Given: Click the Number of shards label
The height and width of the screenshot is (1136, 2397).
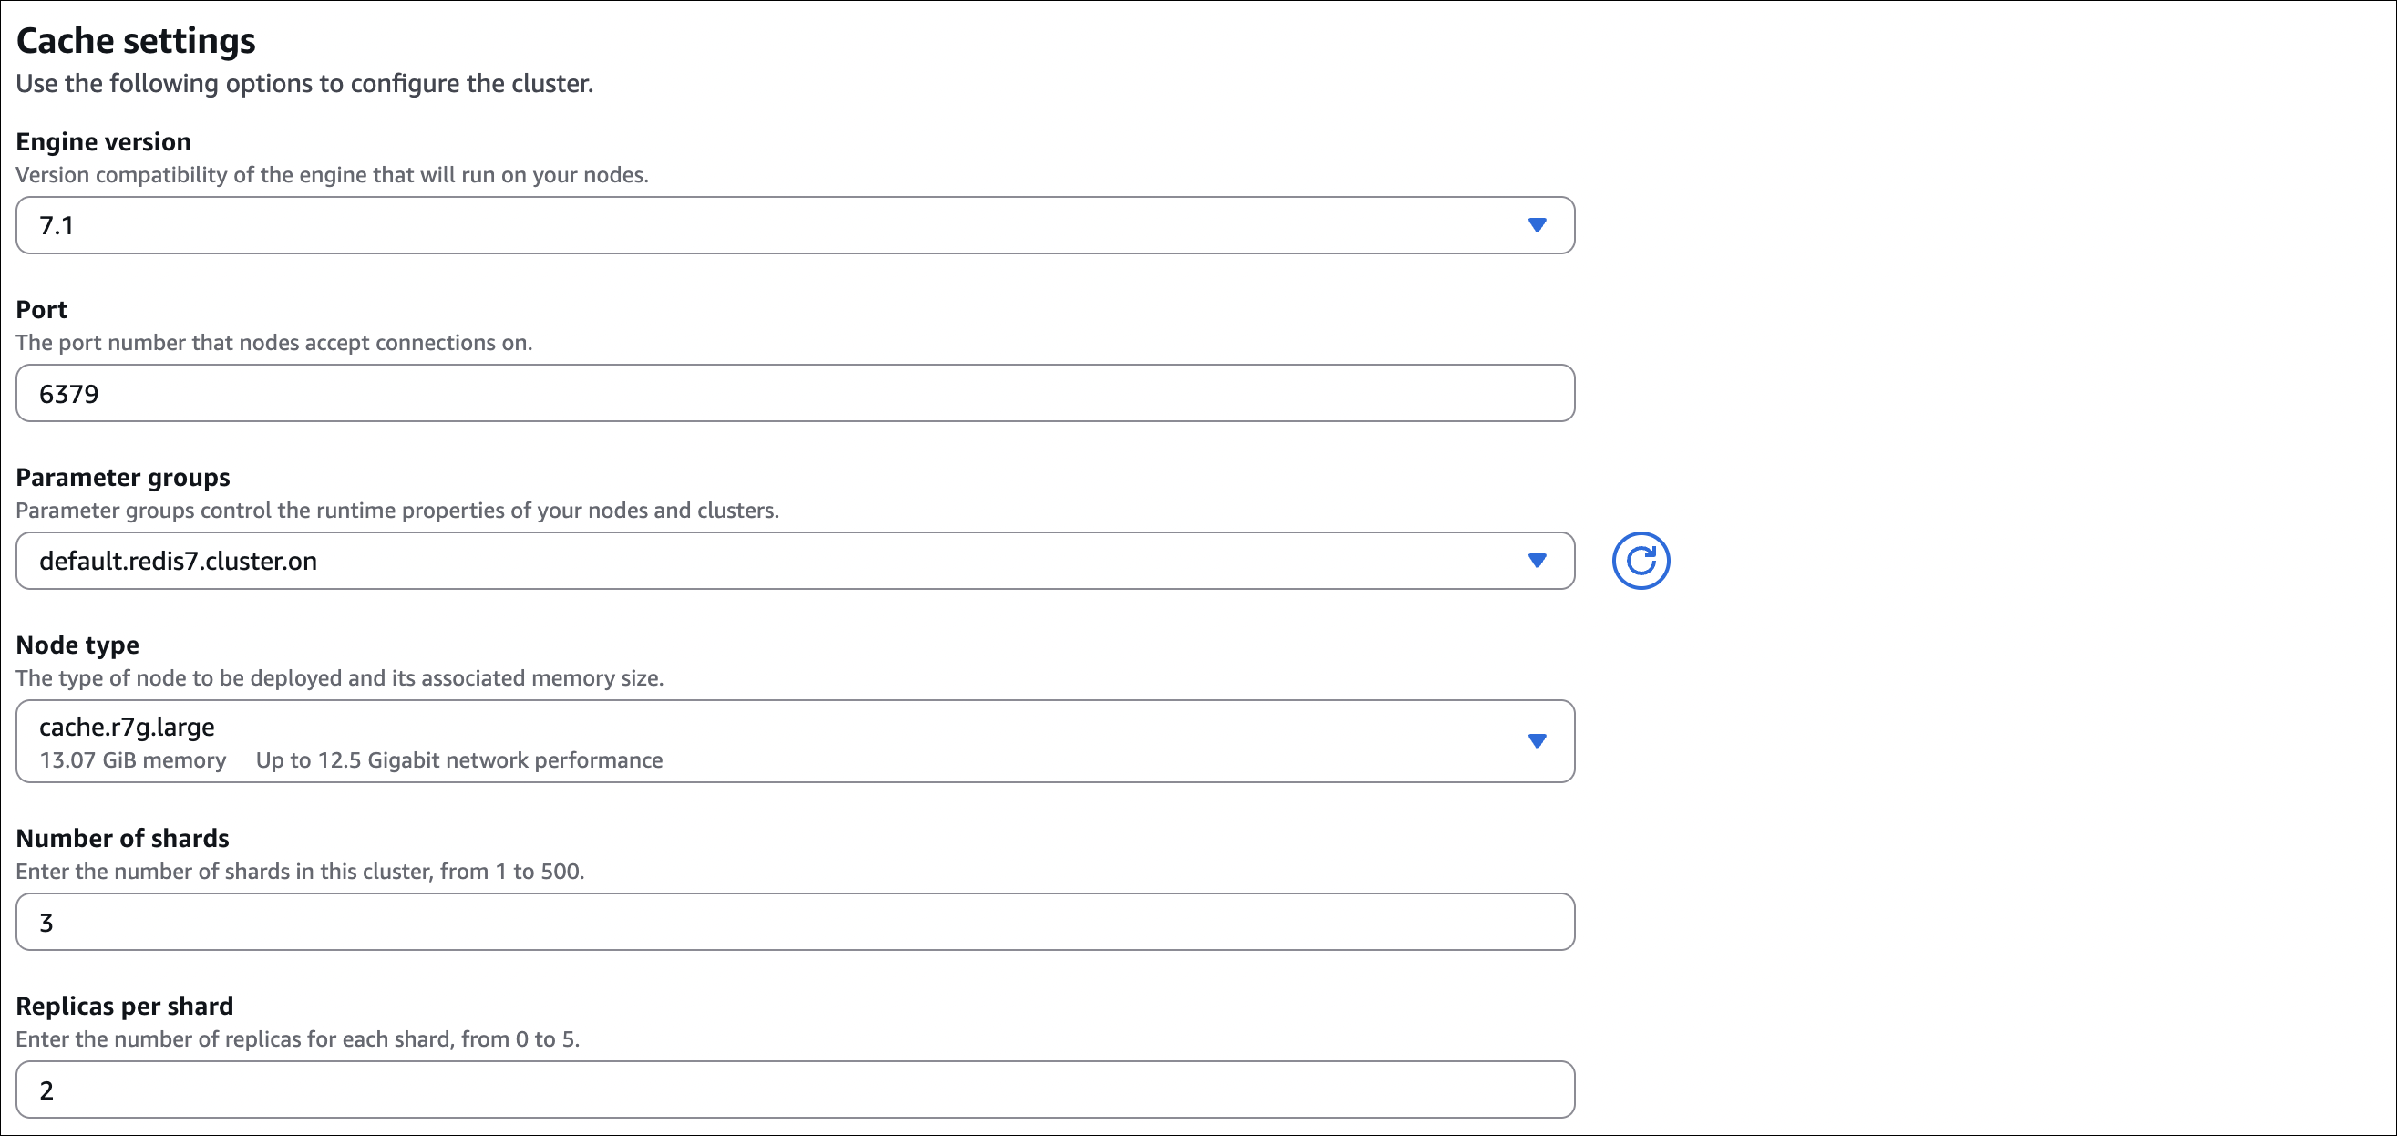Looking at the screenshot, I should tap(122, 838).
